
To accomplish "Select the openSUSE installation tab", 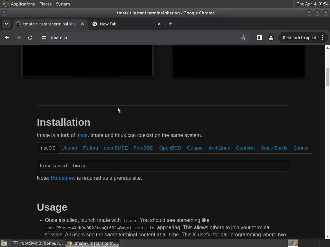I will (x=116, y=148).
